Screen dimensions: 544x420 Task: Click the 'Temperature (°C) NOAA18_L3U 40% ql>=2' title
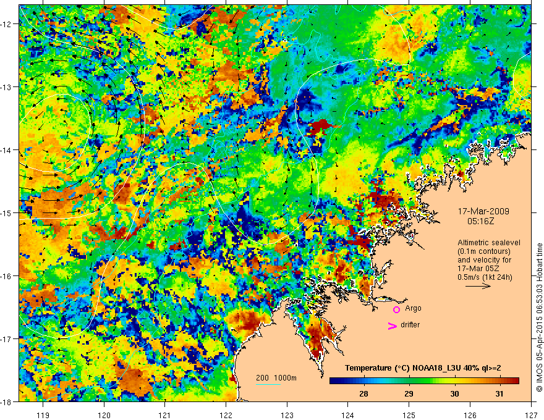423,368
